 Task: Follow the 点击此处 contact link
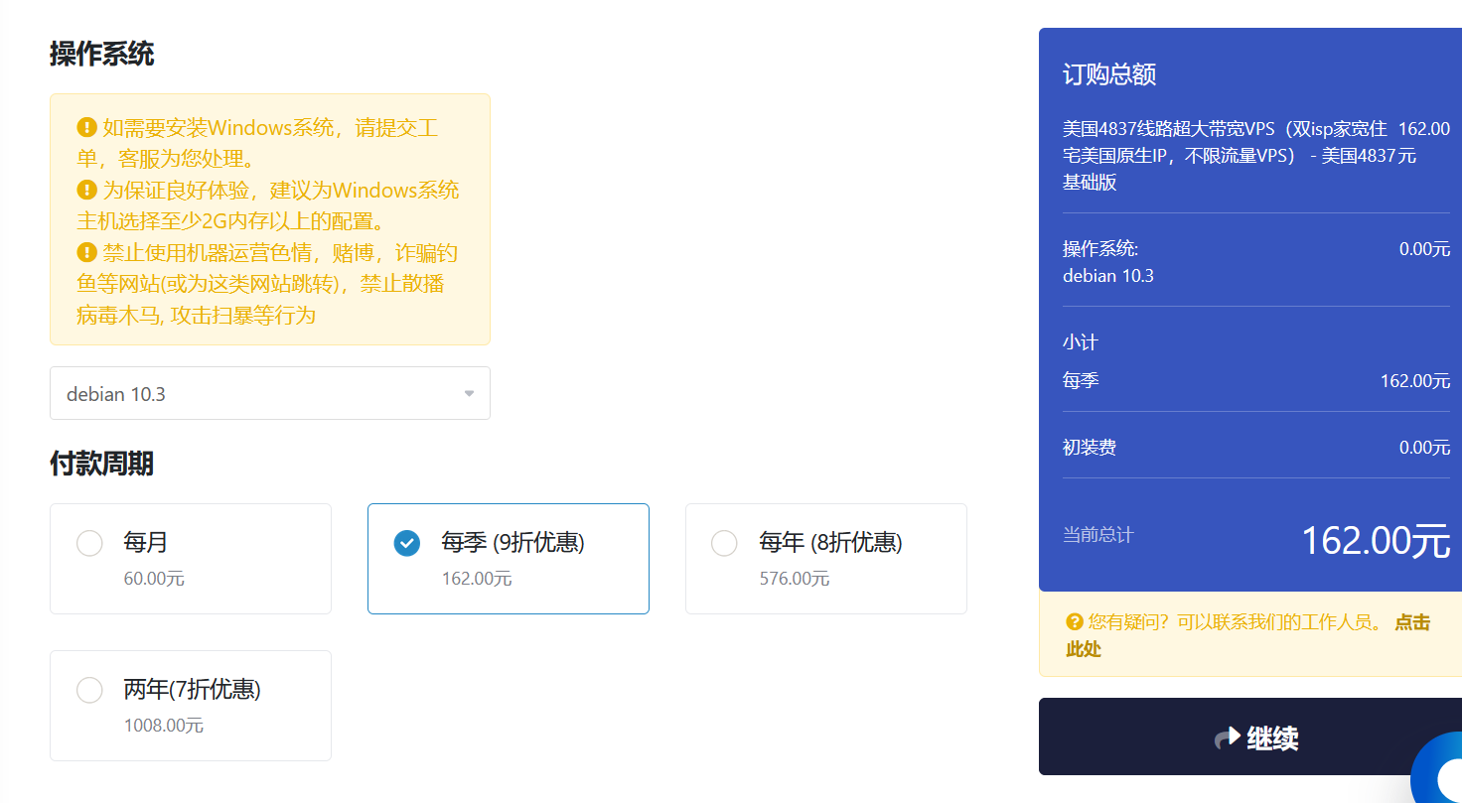coord(1411,623)
